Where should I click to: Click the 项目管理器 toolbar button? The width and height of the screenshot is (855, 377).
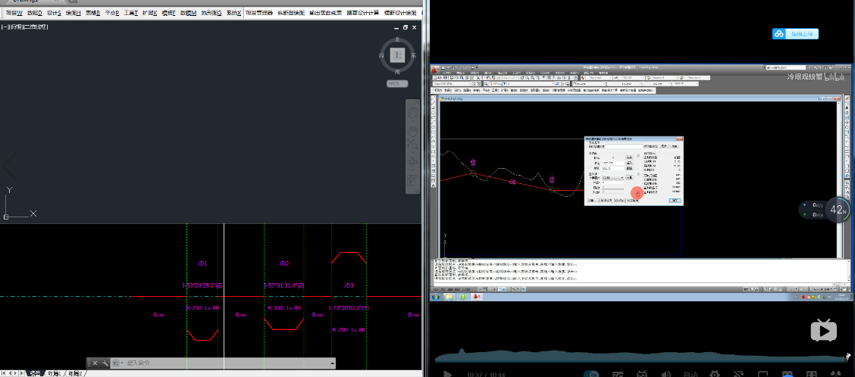coord(262,14)
